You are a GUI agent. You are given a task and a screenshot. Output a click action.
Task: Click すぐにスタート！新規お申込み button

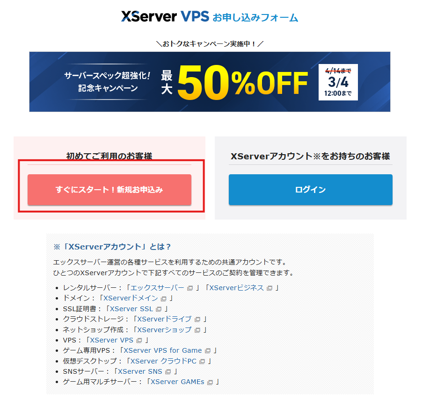pyautogui.click(x=109, y=190)
